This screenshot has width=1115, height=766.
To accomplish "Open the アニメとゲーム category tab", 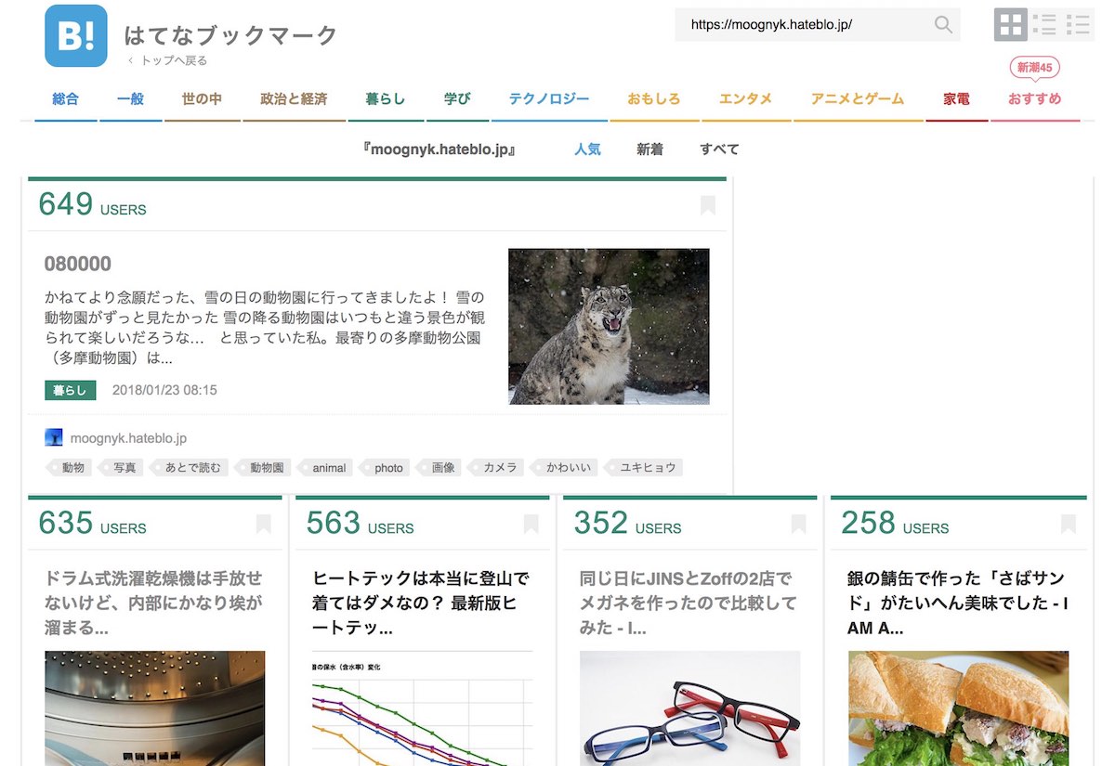I will pos(858,98).
